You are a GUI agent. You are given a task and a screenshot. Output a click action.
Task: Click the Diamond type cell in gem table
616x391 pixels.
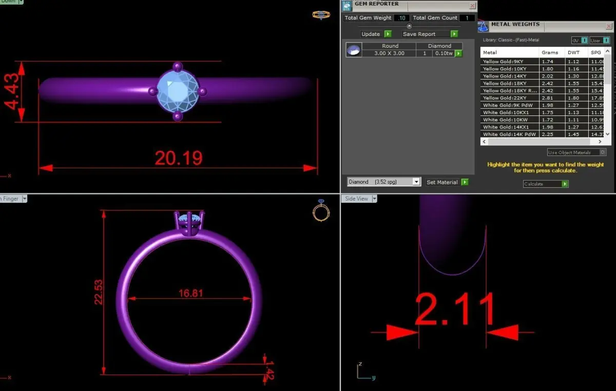439,46
